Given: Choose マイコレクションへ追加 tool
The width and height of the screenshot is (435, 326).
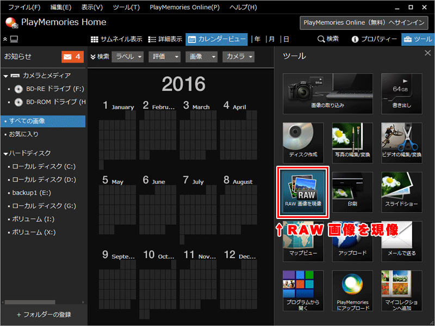Looking at the screenshot, I should pos(402,291).
